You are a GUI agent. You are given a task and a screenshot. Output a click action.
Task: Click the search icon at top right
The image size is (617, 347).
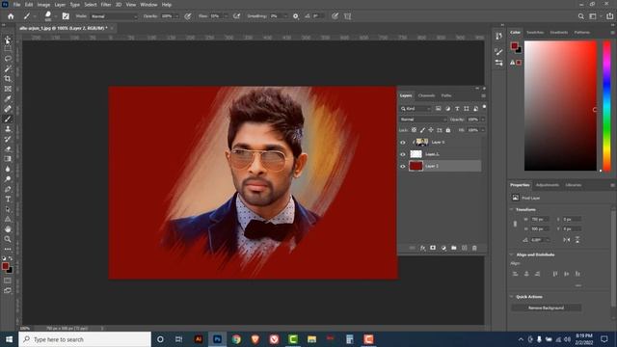(580, 16)
